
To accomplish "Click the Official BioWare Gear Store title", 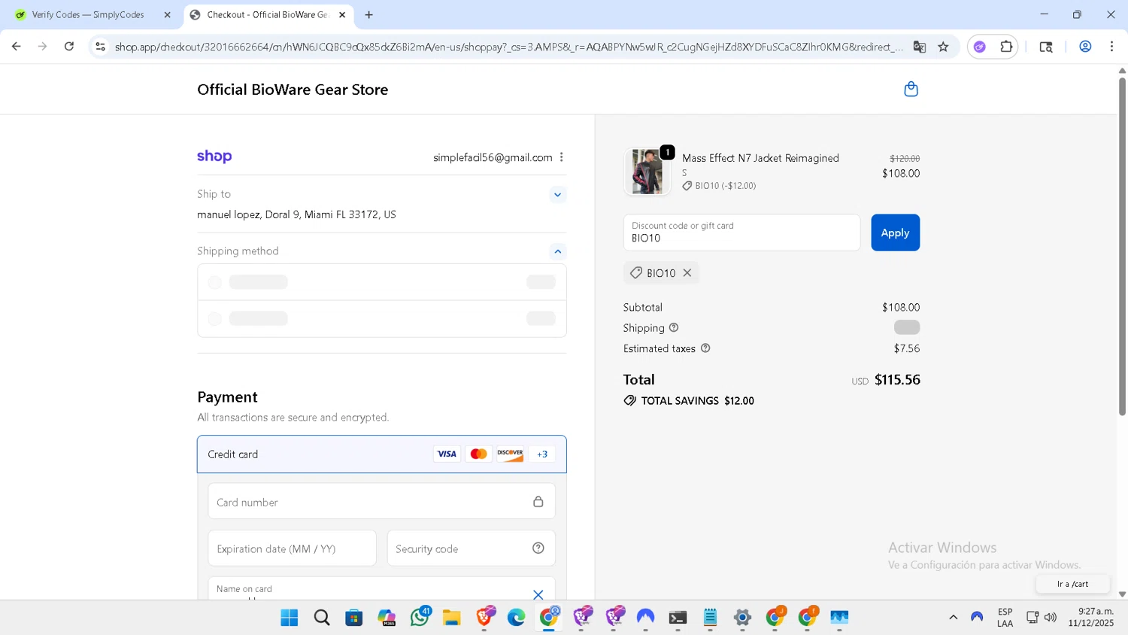I will coord(293,90).
